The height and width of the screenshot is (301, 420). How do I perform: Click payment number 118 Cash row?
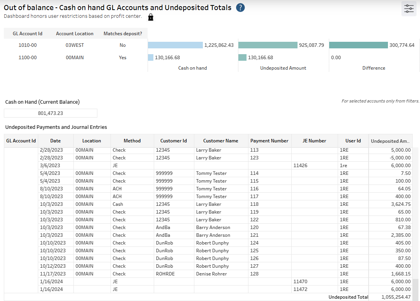point(254,204)
